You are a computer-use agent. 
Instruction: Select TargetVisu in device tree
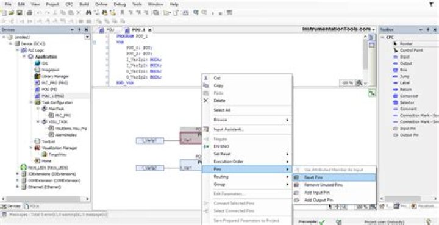pyautogui.click(x=57, y=154)
